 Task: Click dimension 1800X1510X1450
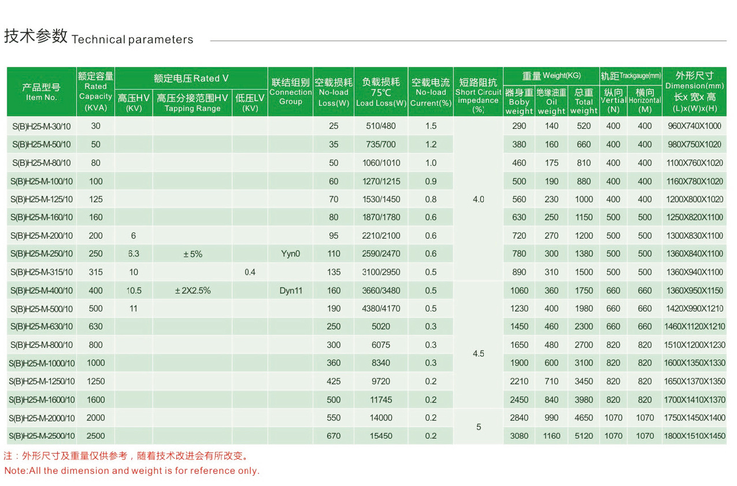click(694, 436)
